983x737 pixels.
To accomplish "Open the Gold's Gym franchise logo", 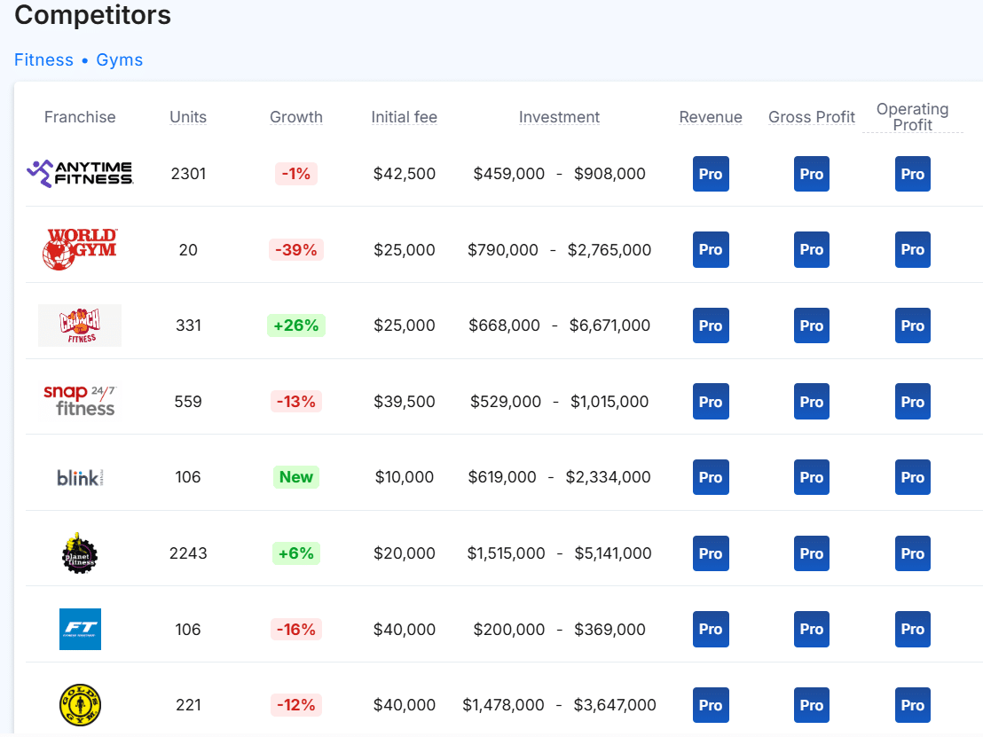I will [80, 705].
